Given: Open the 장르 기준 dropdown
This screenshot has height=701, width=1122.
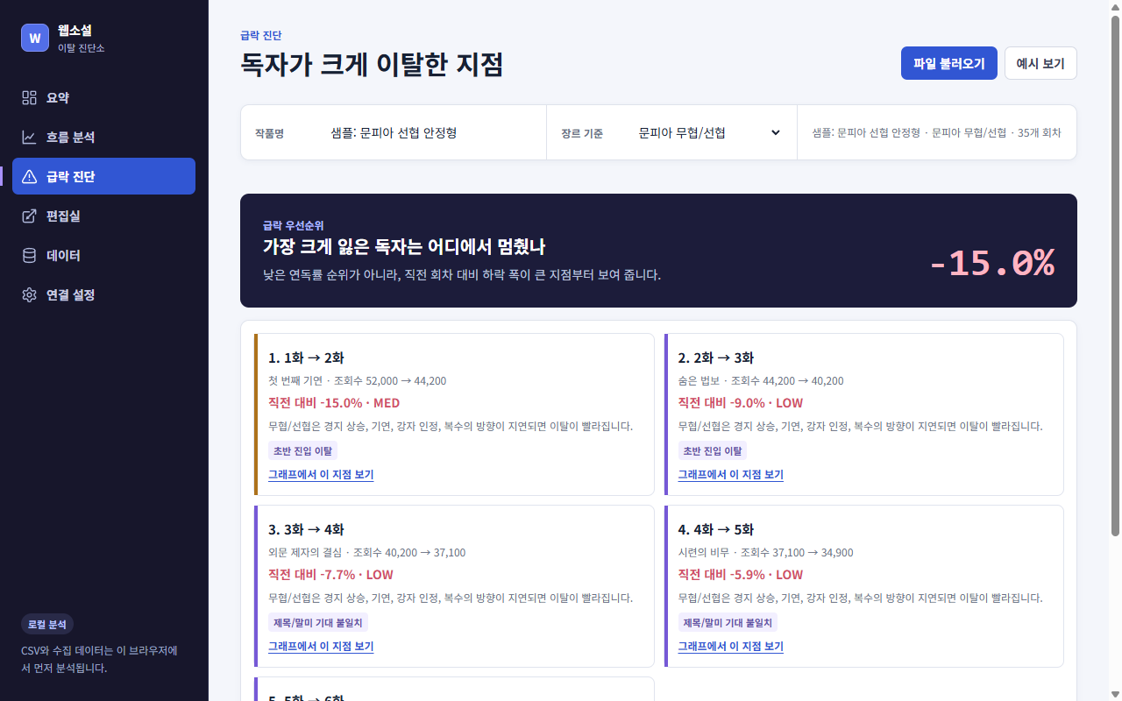Looking at the screenshot, I should [709, 133].
